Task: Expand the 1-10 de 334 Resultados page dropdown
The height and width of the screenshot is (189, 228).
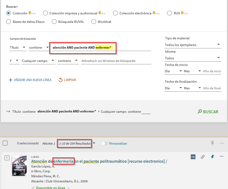Action: pos(94,143)
